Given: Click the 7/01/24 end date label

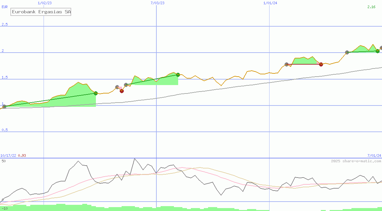Looking at the screenshot, I should [374, 155].
